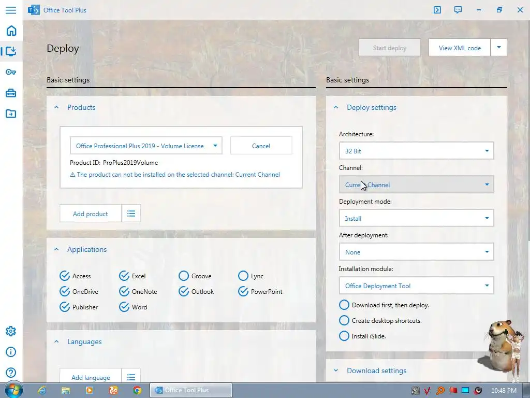Go to Home via sidebar house icon
Viewport: 530px width, 398px height.
pos(11,31)
